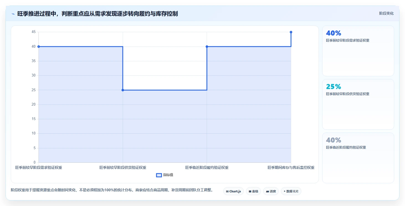Click the data point at value 25
This screenshot has height=206, width=405.
(123, 90)
